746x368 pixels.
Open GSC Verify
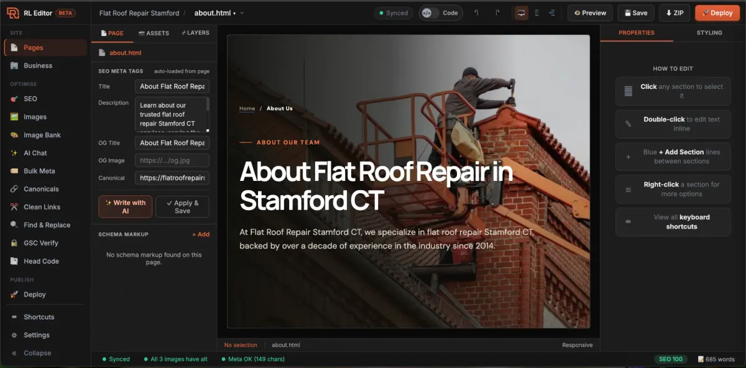pyautogui.click(x=45, y=243)
